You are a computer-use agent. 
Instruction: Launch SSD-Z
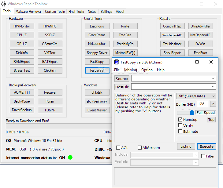click(x=50, y=35)
